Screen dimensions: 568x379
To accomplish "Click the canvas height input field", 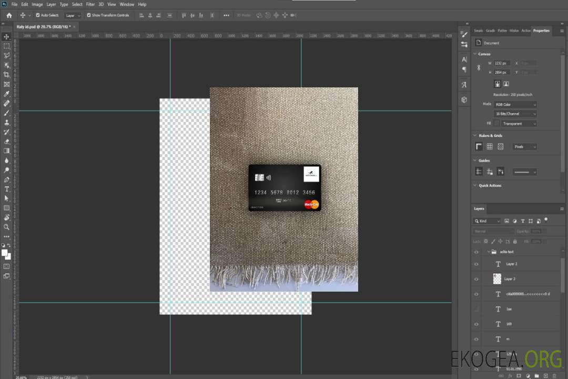I will coord(502,72).
